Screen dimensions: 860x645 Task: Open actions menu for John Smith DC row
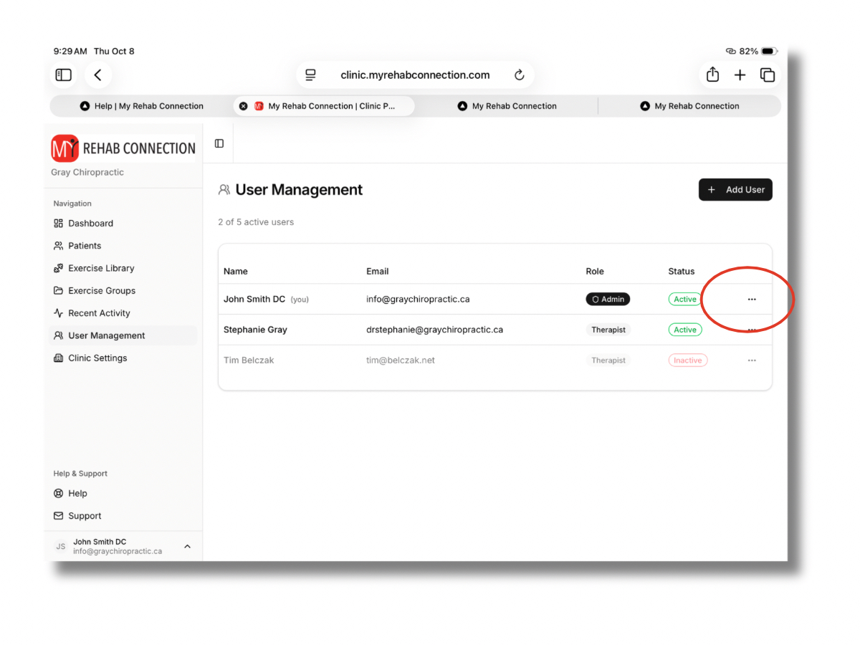coord(752,299)
